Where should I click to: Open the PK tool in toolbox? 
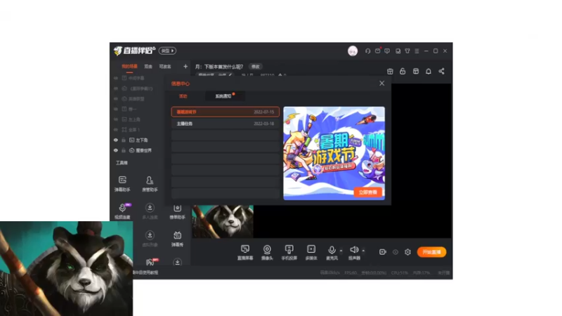(150, 262)
